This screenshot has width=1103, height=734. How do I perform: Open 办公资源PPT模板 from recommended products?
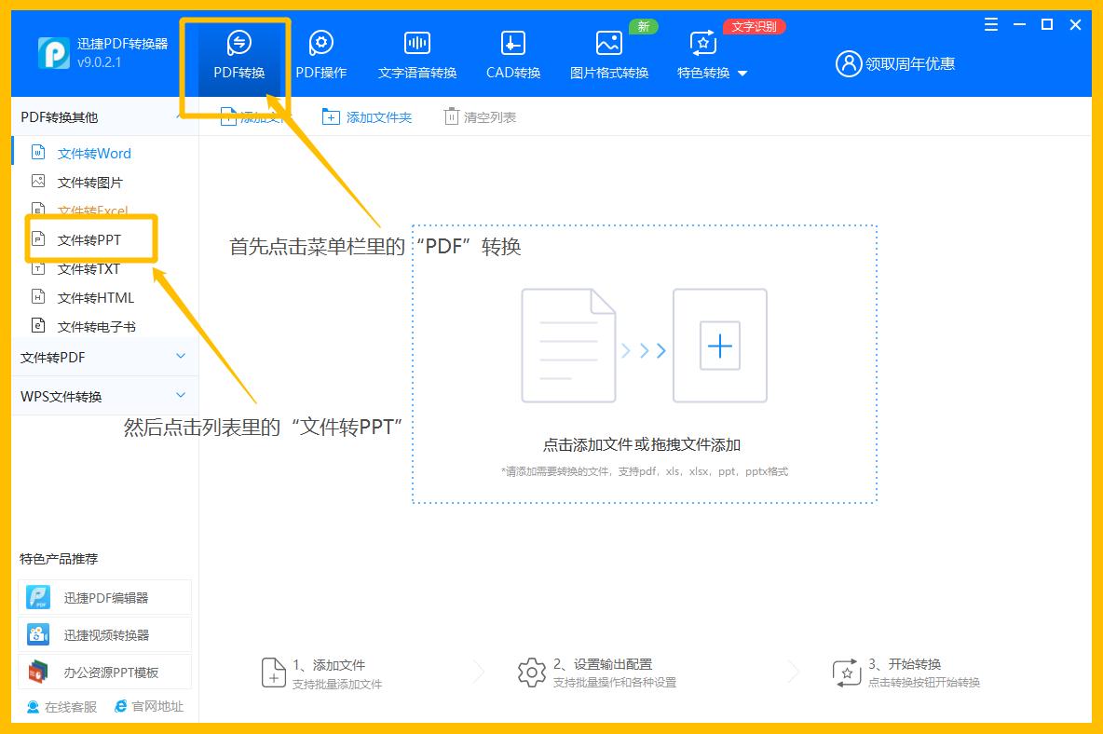(x=104, y=671)
